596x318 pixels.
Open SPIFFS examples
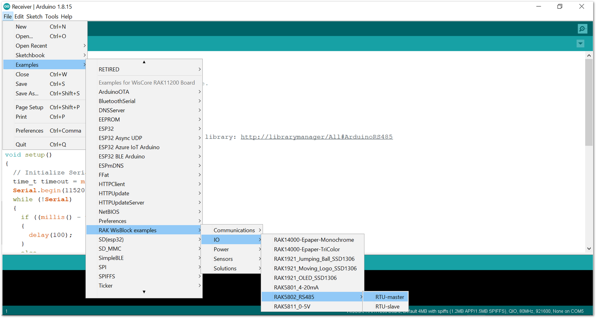(x=144, y=276)
